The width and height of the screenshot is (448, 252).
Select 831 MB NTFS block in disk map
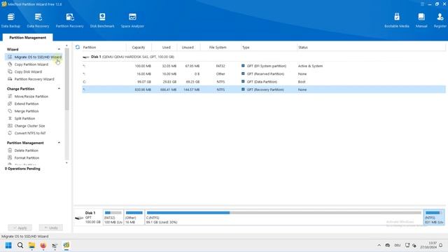[434, 218]
